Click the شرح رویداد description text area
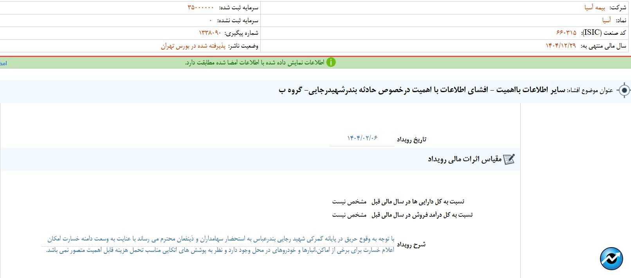The image size is (631, 278). (218, 244)
